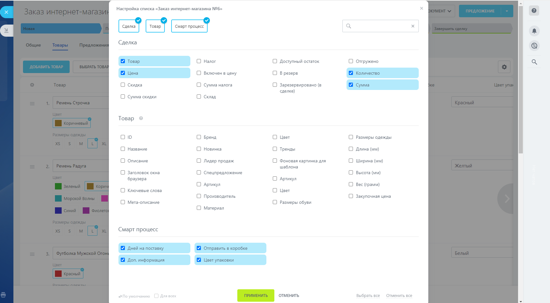Click the help question mark icon
Viewport: 550px width, 303px height.
pyautogui.click(x=534, y=11)
